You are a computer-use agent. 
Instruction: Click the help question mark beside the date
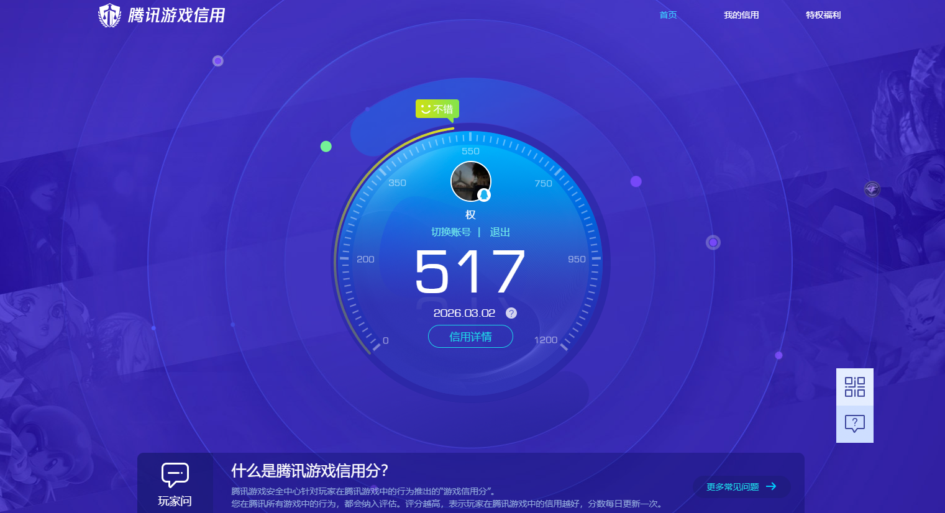(511, 313)
